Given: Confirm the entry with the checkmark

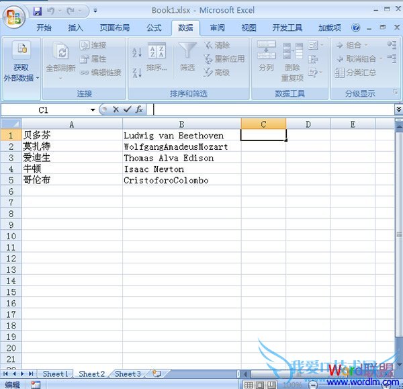Looking at the screenshot, I should click(128, 110).
